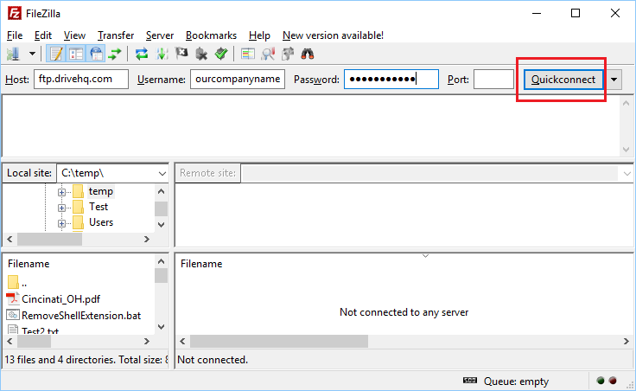
Task: Open Quickconnect history dropdown arrow
Action: [614, 80]
